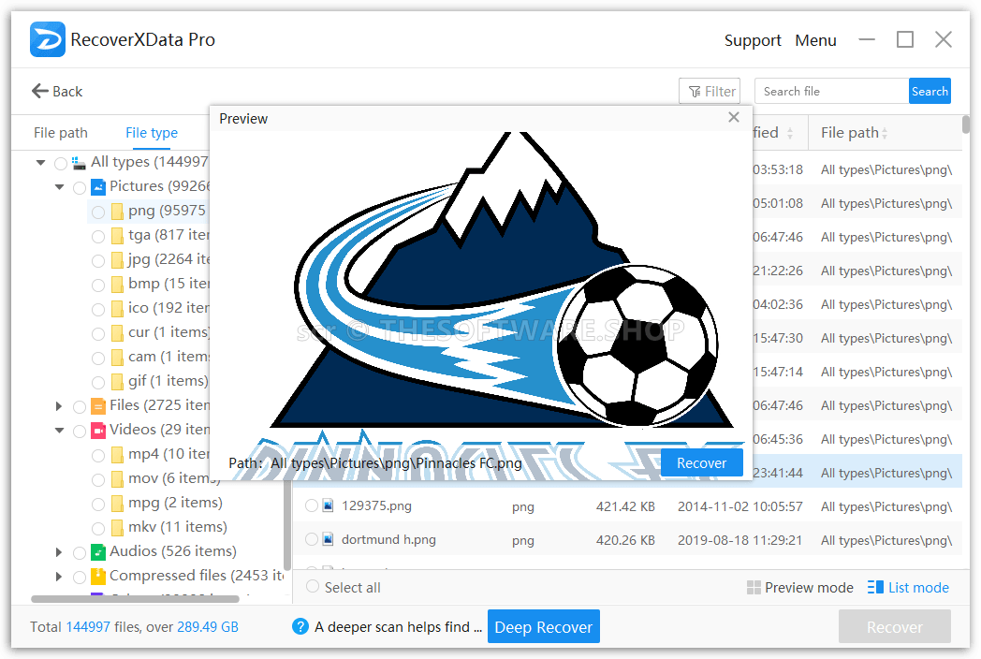Sort by the File path column arrows

[x=885, y=133]
